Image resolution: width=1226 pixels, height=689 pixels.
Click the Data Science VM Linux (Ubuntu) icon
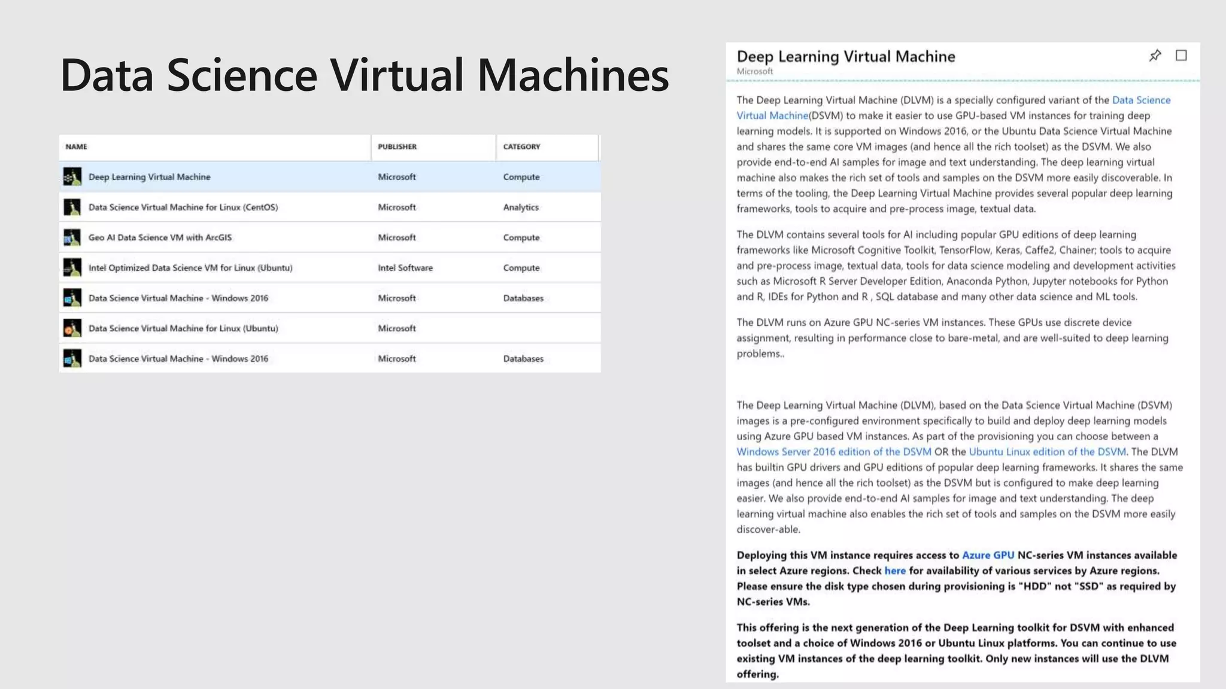(72, 328)
